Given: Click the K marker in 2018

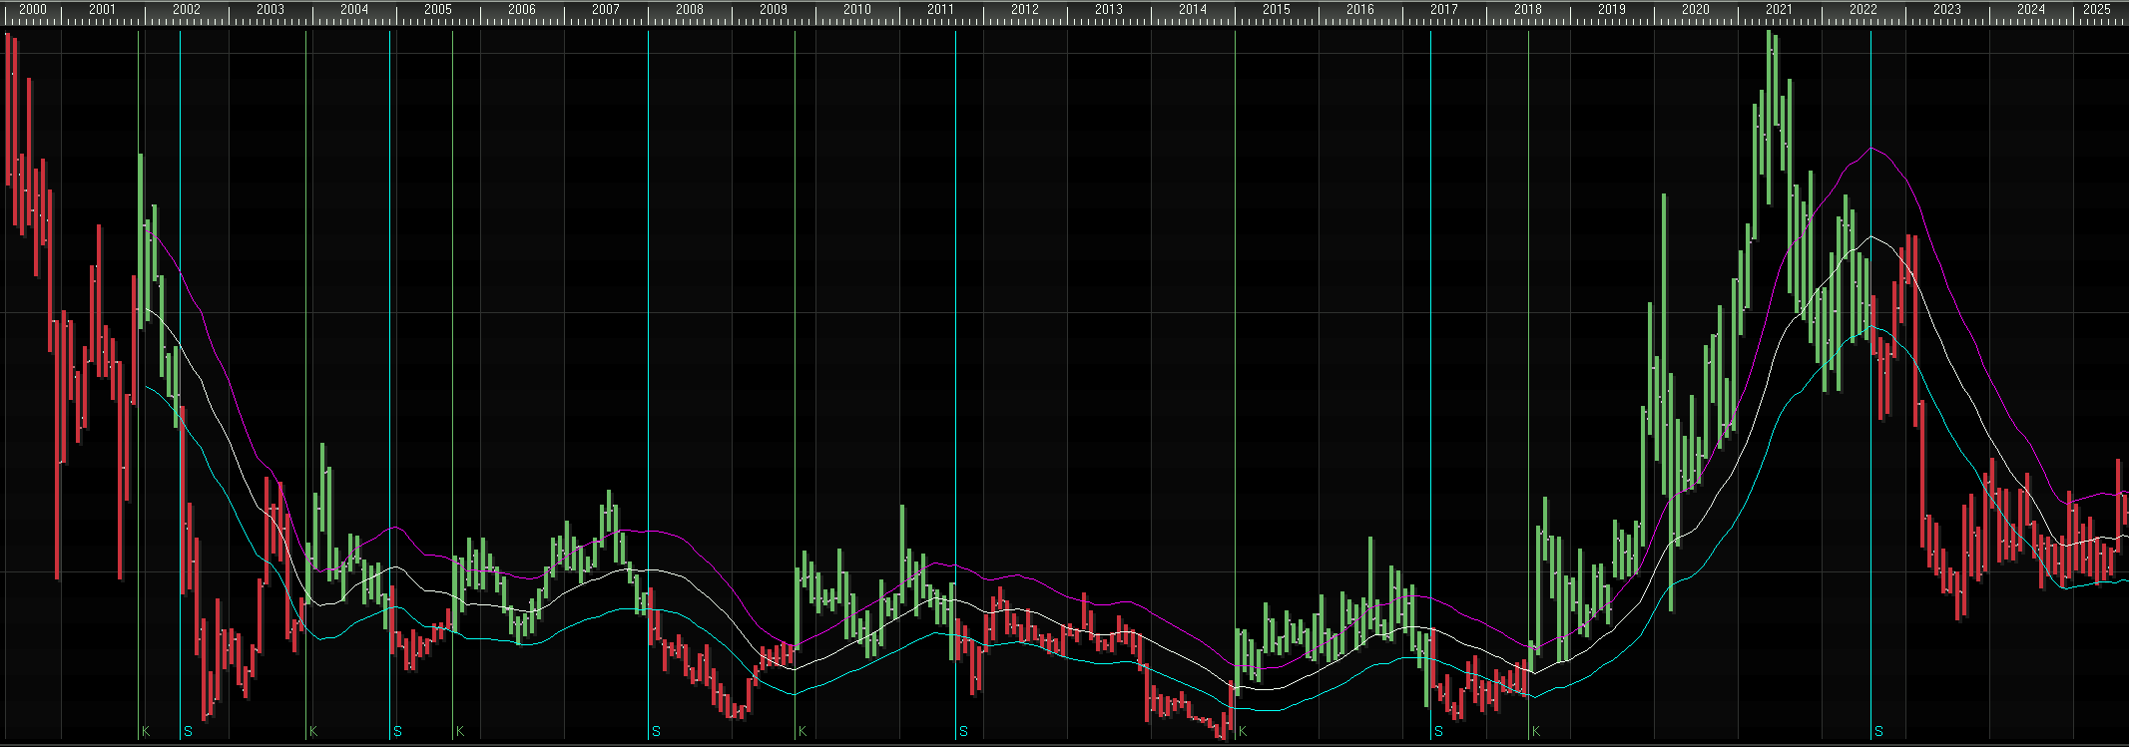Looking at the screenshot, I should coord(1536,732).
